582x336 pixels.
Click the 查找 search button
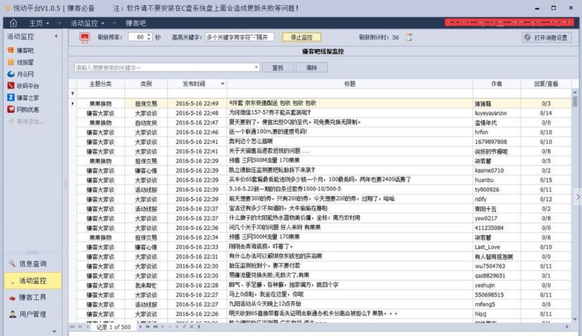(x=277, y=67)
